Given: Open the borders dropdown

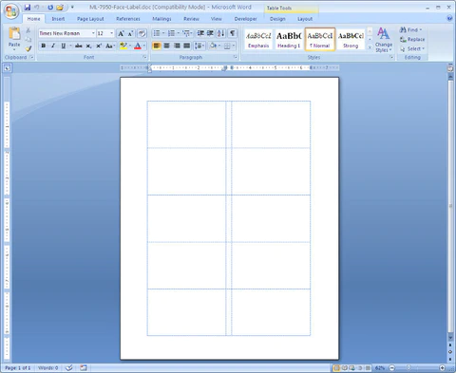Looking at the screenshot, I should click(x=234, y=46).
